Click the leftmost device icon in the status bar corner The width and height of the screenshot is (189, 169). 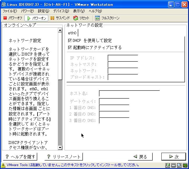click(x=168, y=166)
